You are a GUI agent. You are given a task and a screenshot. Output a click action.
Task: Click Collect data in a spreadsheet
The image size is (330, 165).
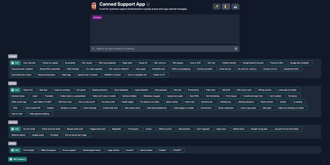pos(74,96)
